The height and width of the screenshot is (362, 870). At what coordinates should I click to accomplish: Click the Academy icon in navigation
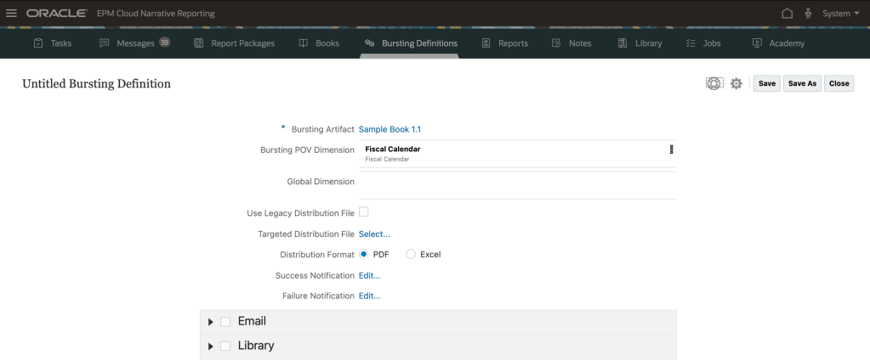coord(757,43)
